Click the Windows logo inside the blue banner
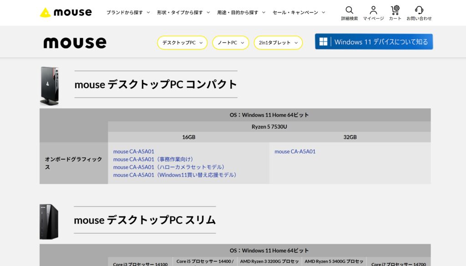 coord(324,41)
